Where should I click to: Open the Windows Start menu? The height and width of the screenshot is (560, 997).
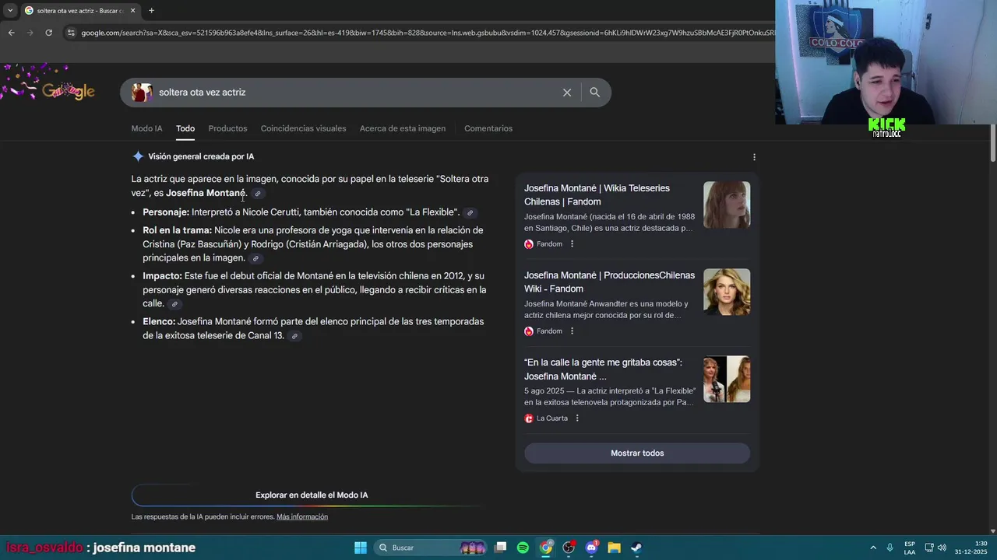[361, 548]
